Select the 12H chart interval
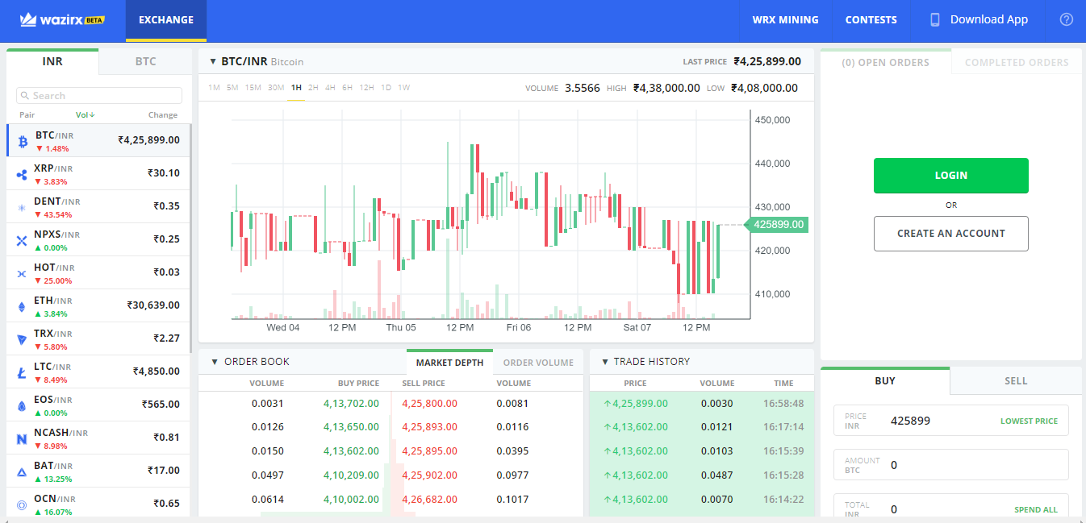The image size is (1086, 523). [366, 87]
